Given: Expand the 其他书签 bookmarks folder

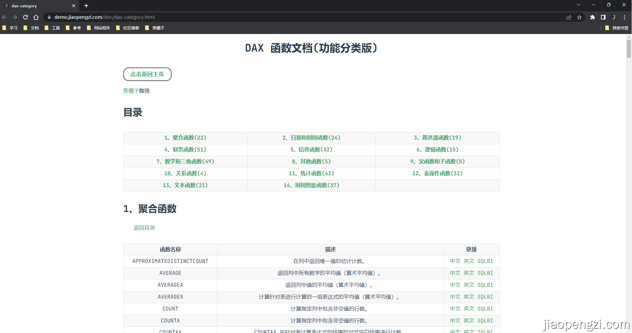Looking at the screenshot, I should (x=617, y=28).
